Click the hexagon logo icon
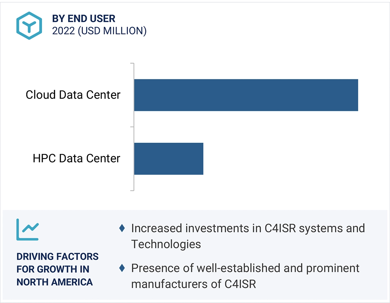390x303 pixels. click(29, 26)
